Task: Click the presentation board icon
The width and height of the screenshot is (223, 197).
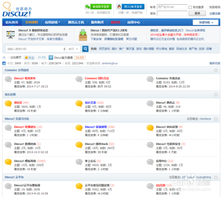Action: pos(11,35)
